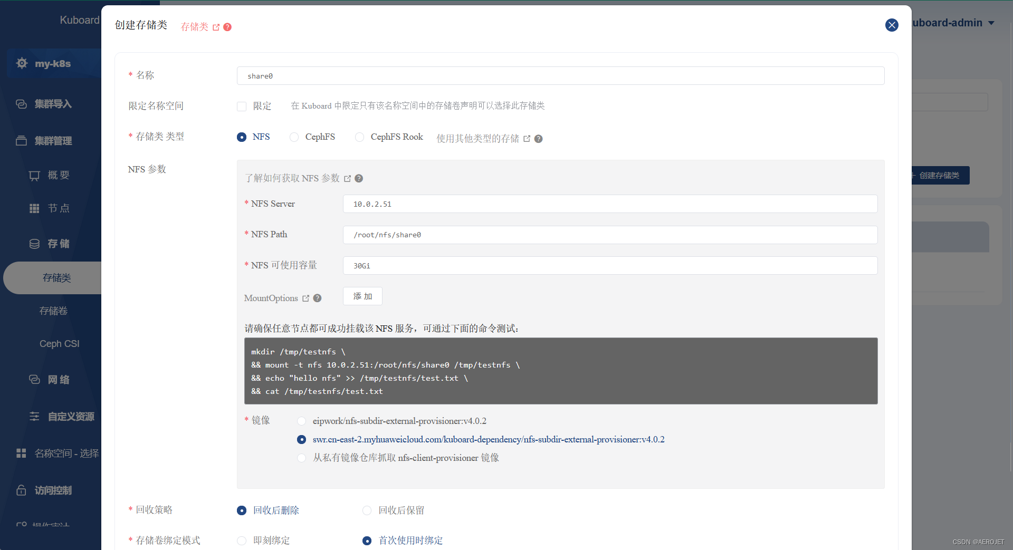Open 集群管理 menu in sidebar
Screen dimensions: 1013x550
tap(53, 141)
